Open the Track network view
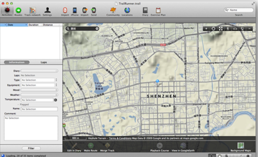This screenshot has height=157, width=258. point(32,12)
